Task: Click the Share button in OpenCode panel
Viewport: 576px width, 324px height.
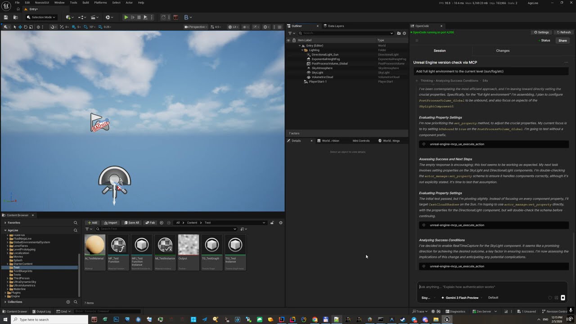Action: [x=562, y=40]
